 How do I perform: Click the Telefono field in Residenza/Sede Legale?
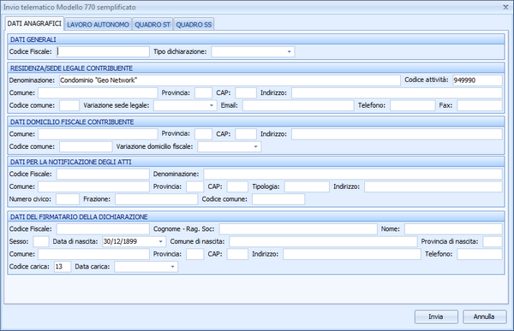tap(412, 105)
